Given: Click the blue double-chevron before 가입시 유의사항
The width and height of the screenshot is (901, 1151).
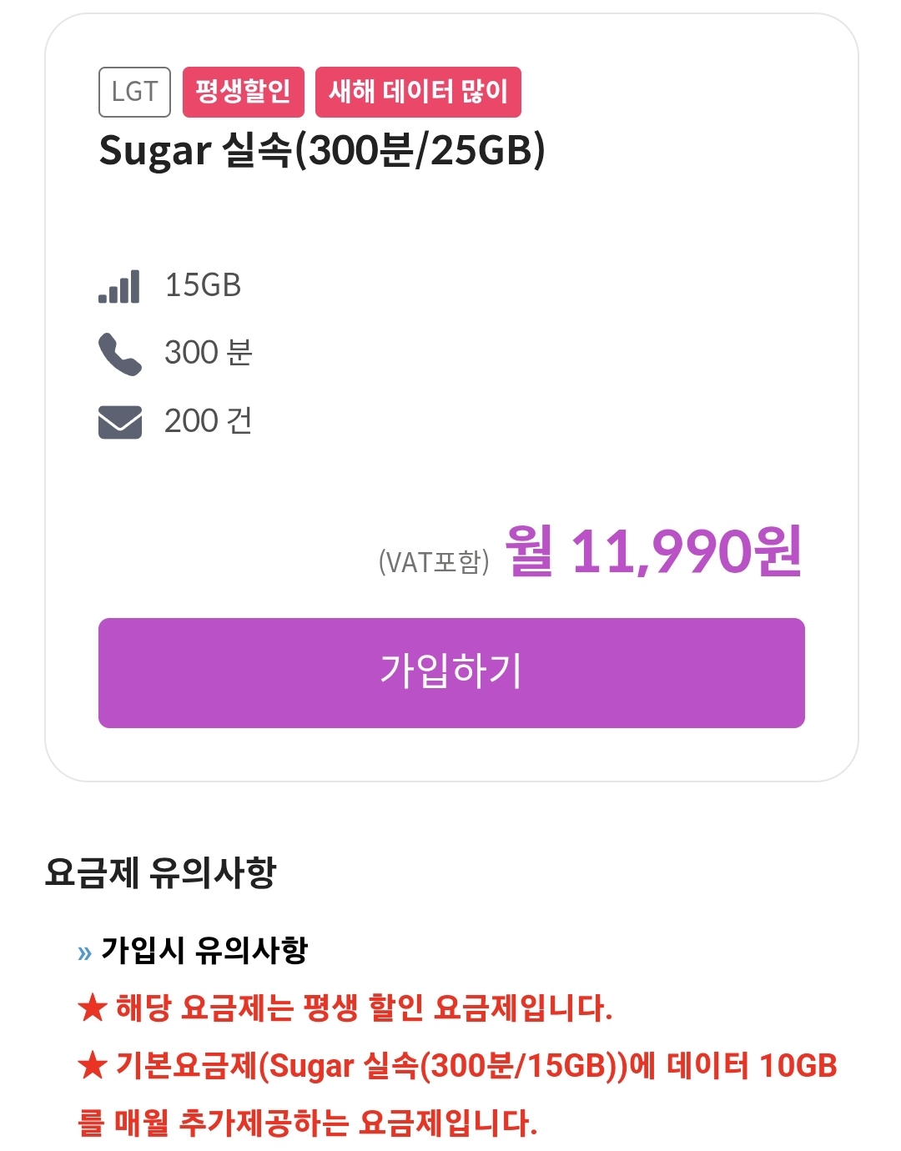Looking at the screenshot, I should [x=84, y=952].
